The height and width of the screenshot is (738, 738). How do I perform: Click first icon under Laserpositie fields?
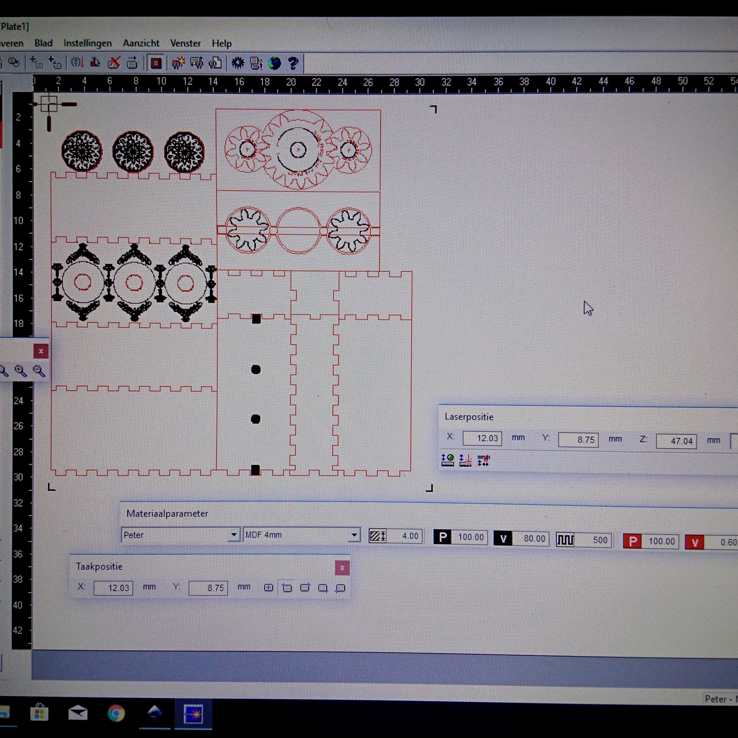click(447, 460)
